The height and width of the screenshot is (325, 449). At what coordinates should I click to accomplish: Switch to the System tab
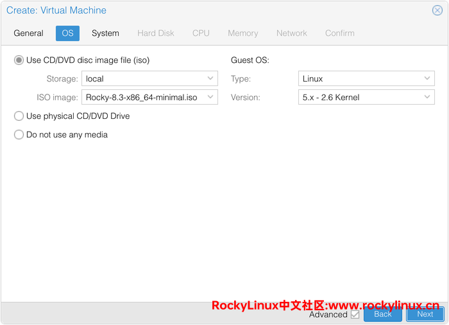click(x=105, y=33)
